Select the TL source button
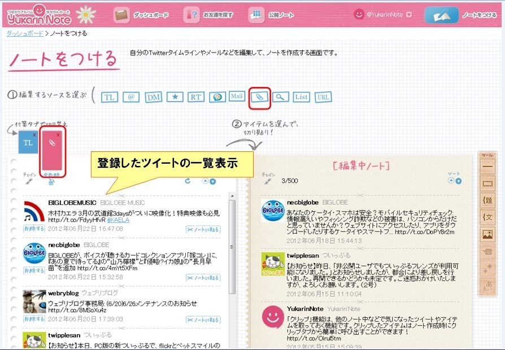Viewport: 505px width, 350px height. pyautogui.click(x=110, y=97)
